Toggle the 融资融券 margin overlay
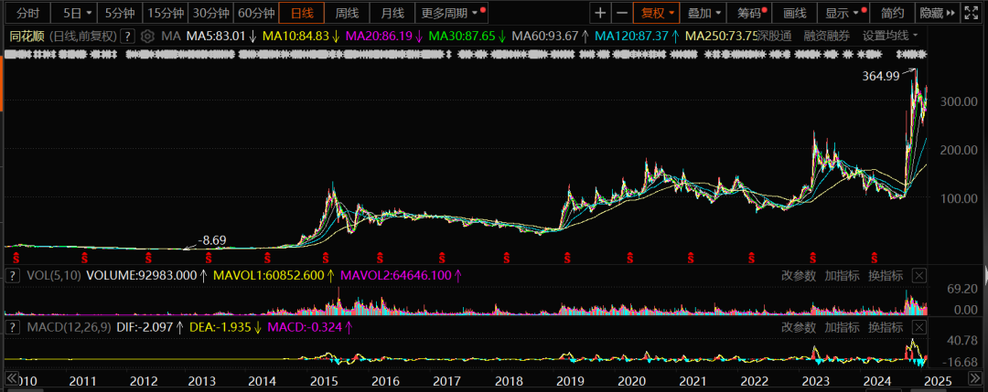The height and width of the screenshot is (392, 988). click(x=826, y=36)
